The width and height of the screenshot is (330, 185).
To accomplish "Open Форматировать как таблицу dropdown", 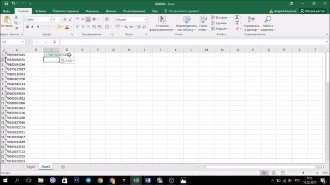I will click(186, 24).
